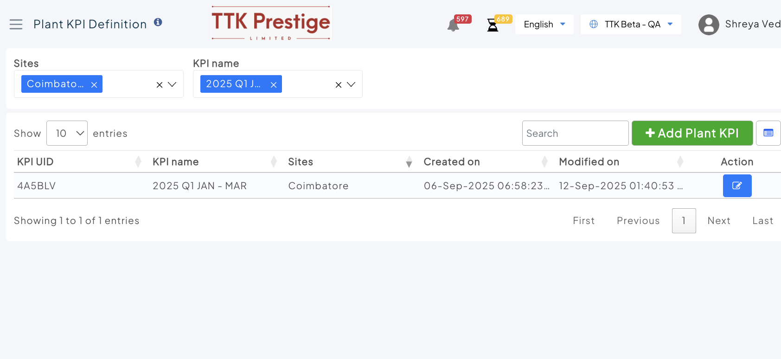Click the Add Plant KPI button
This screenshot has width=781, height=359.
692,133
